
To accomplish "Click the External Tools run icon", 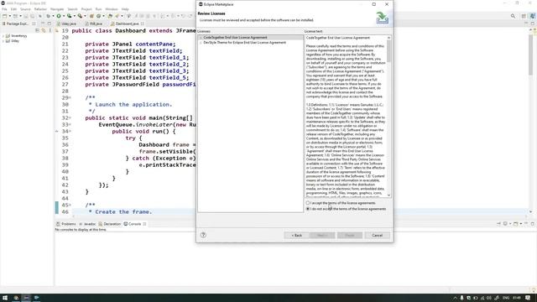I will pyautogui.click(x=80, y=16).
